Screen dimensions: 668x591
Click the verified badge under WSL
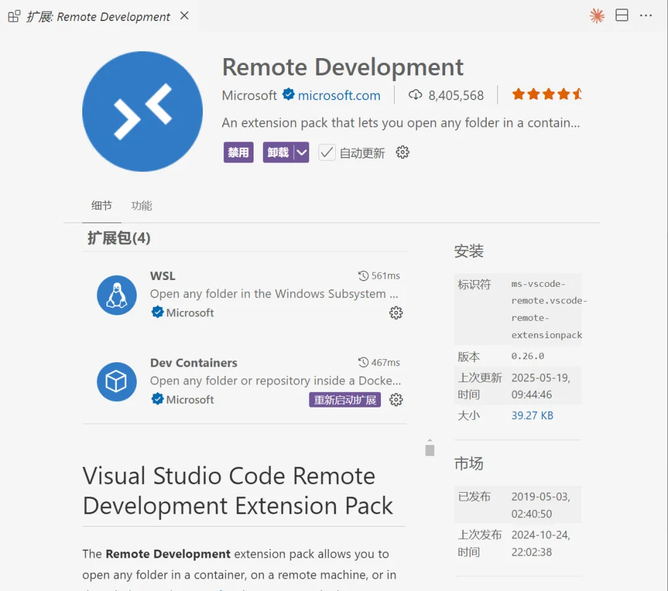(x=157, y=312)
